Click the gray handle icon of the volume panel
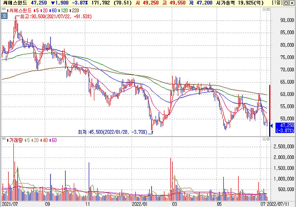Viewport: 296px width, 207px height. coord(4,139)
